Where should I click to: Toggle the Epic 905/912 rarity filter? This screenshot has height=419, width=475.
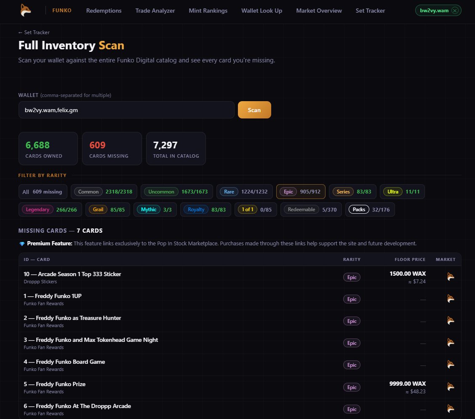coord(301,192)
